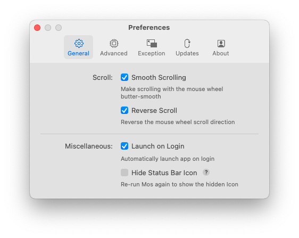
Task: Select the General gear icon
Action: (79, 43)
